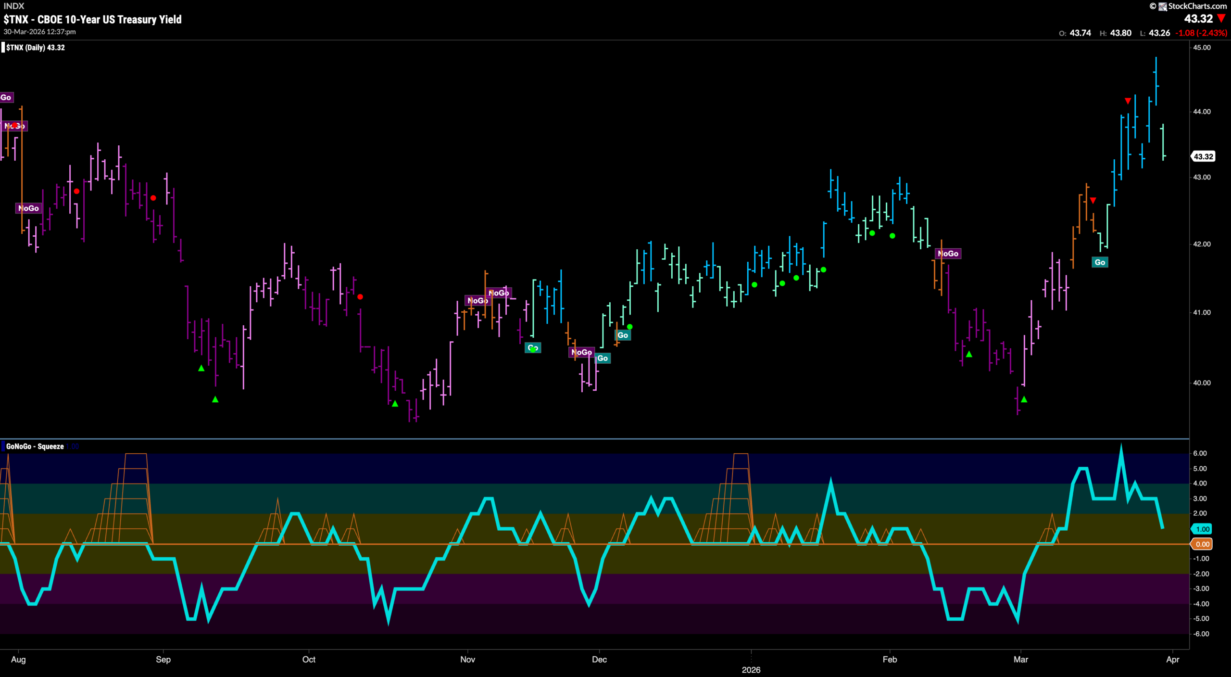Image resolution: width=1231 pixels, height=677 pixels.
Task: Select the NoGo flag near 42.50 in August
Action: (29, 208)
